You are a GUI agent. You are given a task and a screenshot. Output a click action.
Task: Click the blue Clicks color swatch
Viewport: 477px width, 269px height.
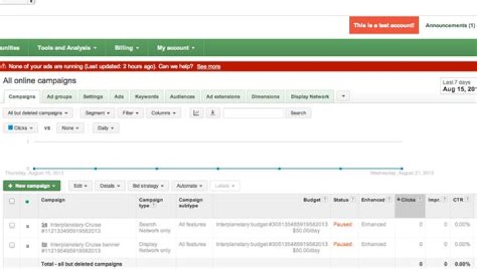pos(11,128)
